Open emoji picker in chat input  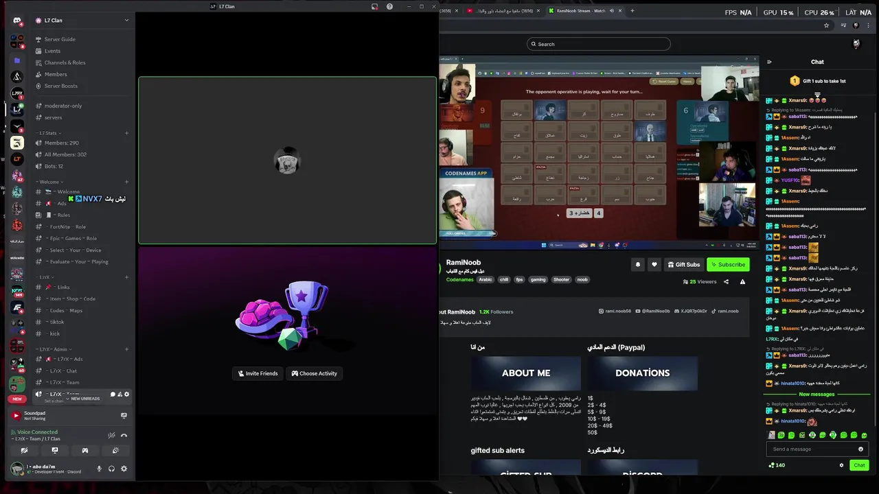tap(860, 449)
